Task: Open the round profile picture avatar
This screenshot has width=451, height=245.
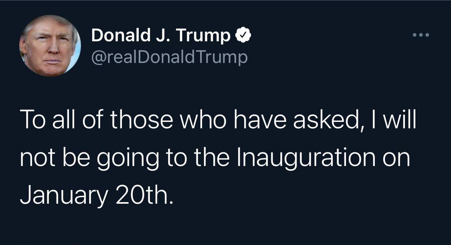Action: 50,46
